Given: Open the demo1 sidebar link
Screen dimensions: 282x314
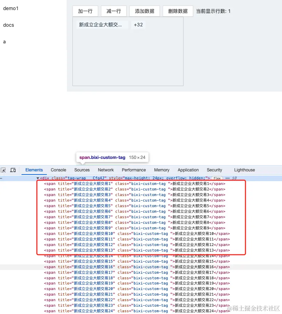Looking at the screenshot, I should [11, 8].
